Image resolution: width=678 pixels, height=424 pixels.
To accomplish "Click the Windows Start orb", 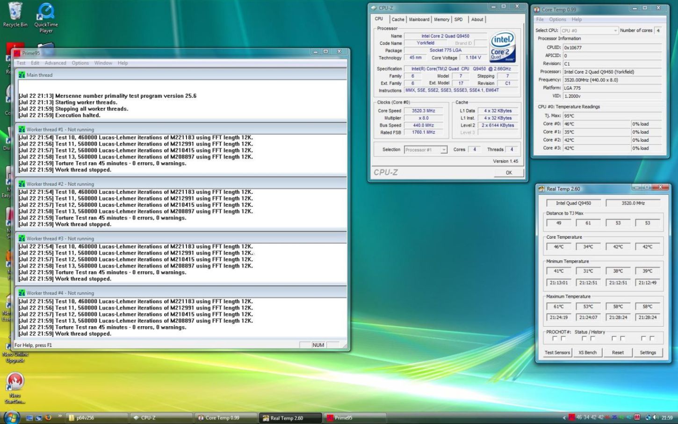I will click(x=11, y=417).
